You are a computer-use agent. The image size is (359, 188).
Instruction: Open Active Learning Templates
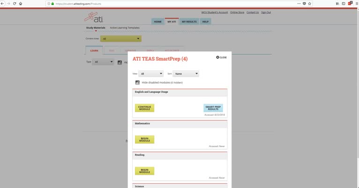tap(125, 28)
